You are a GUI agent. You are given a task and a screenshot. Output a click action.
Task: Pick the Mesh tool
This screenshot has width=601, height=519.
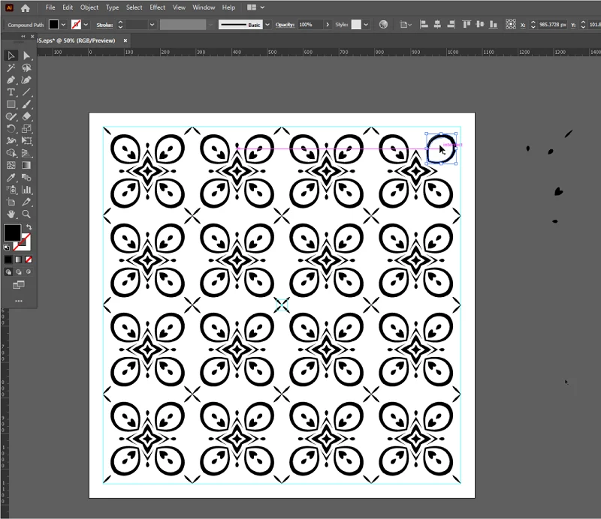[11, 165]
